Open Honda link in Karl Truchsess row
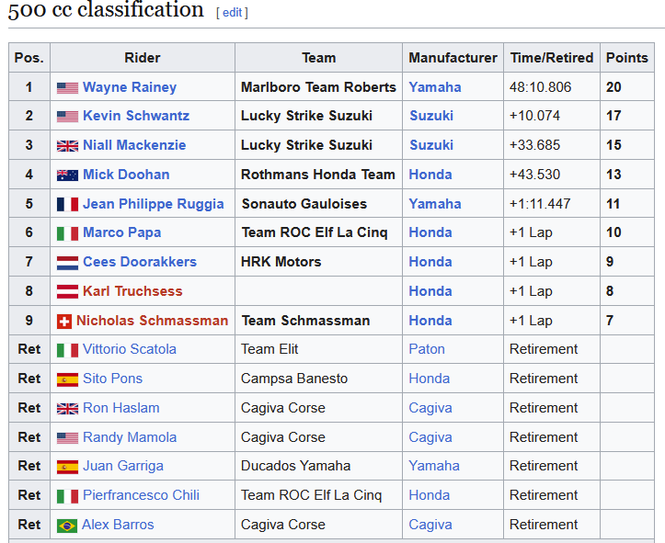This screenshot has height=543, width=665. pyautogui.click(x=430, y=291)
